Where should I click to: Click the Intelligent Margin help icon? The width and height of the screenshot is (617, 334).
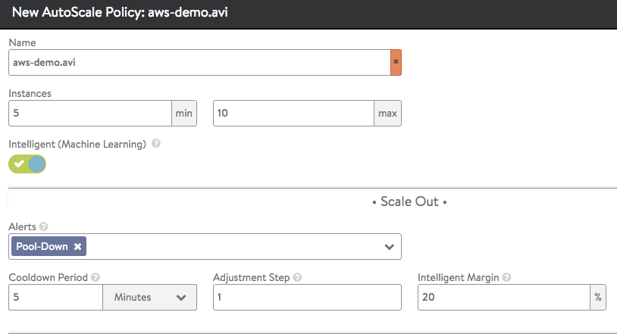click(x=506, y=278)
